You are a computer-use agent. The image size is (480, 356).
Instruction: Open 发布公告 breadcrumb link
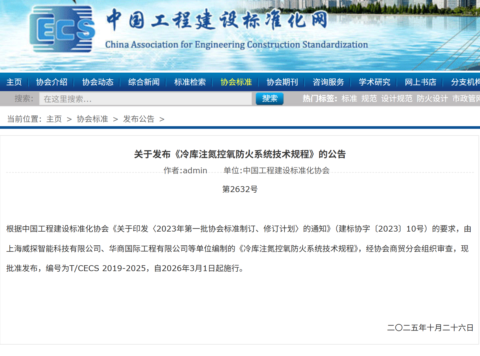click(139, 119)
